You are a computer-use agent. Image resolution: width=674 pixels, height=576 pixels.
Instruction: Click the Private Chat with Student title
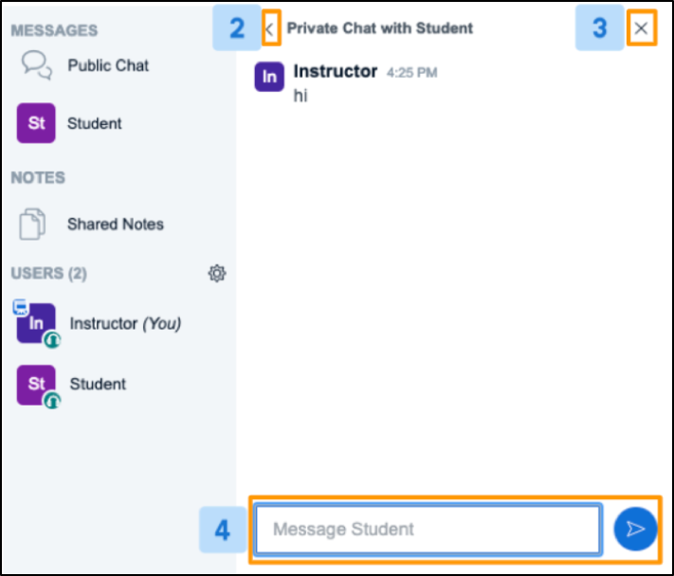pos(380,28)
